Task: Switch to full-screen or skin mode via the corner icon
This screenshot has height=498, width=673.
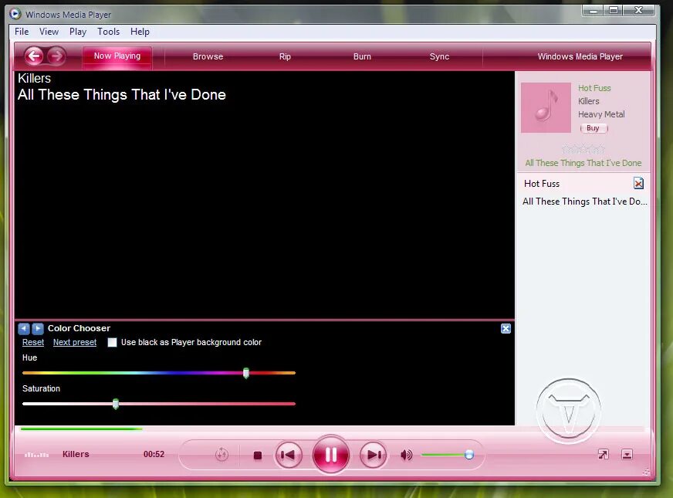Action: click(603, 454)
